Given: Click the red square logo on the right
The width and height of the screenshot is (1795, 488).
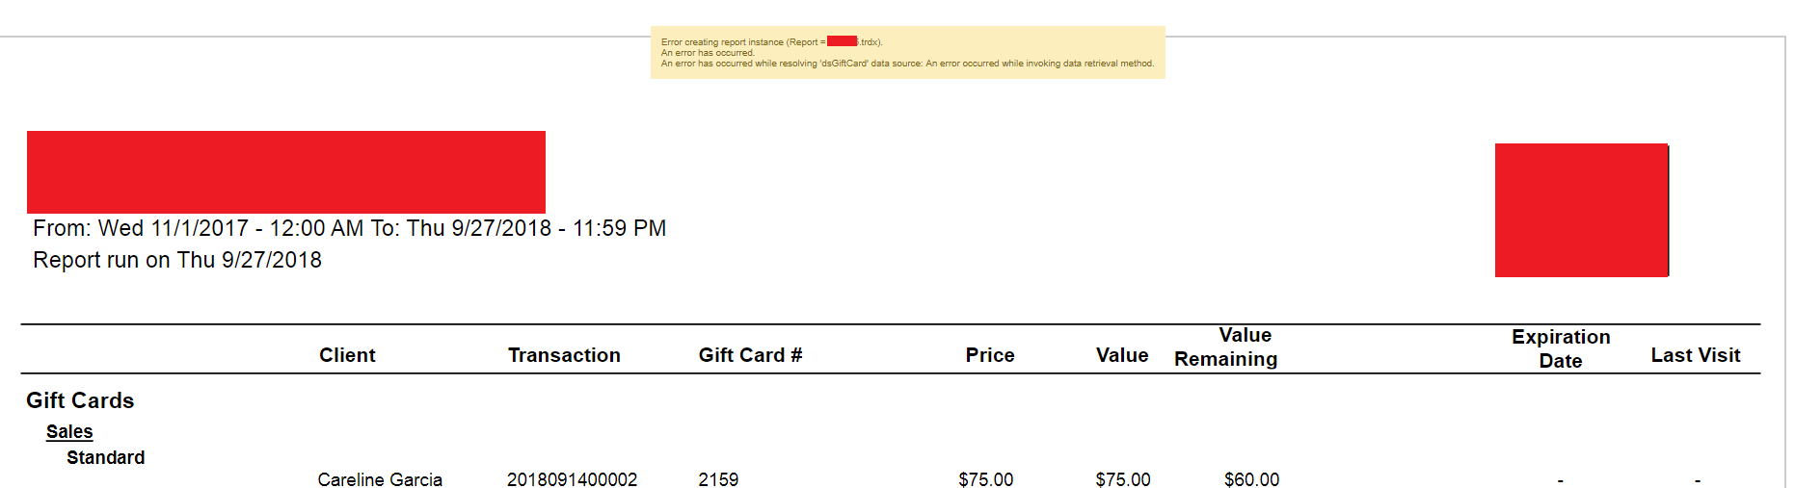Looking at the screenshot, I should pos(1581,210).
